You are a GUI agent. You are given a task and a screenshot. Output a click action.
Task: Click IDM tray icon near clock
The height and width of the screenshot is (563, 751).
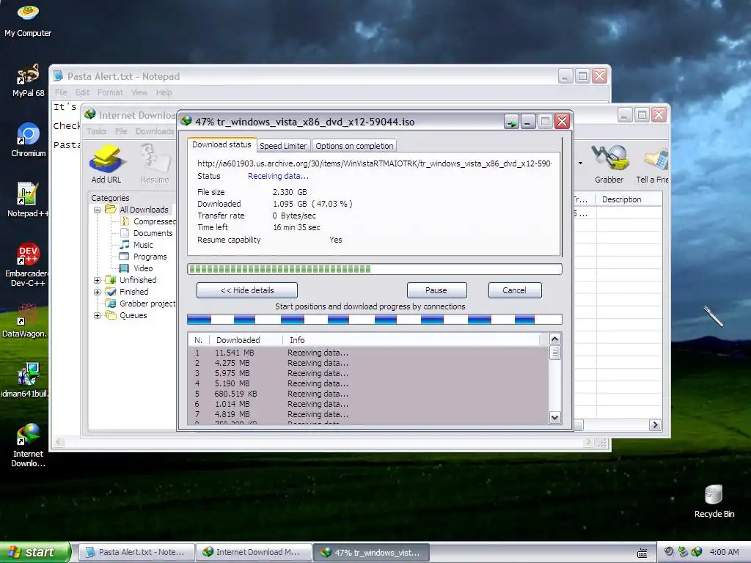(x=697, y=552)
